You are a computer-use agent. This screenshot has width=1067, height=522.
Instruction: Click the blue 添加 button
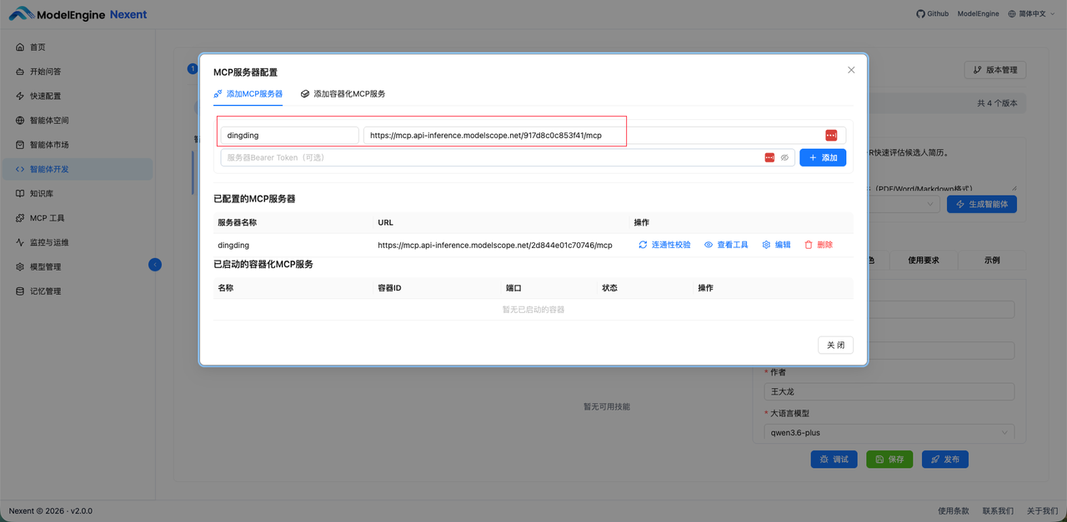click(823, 157)
